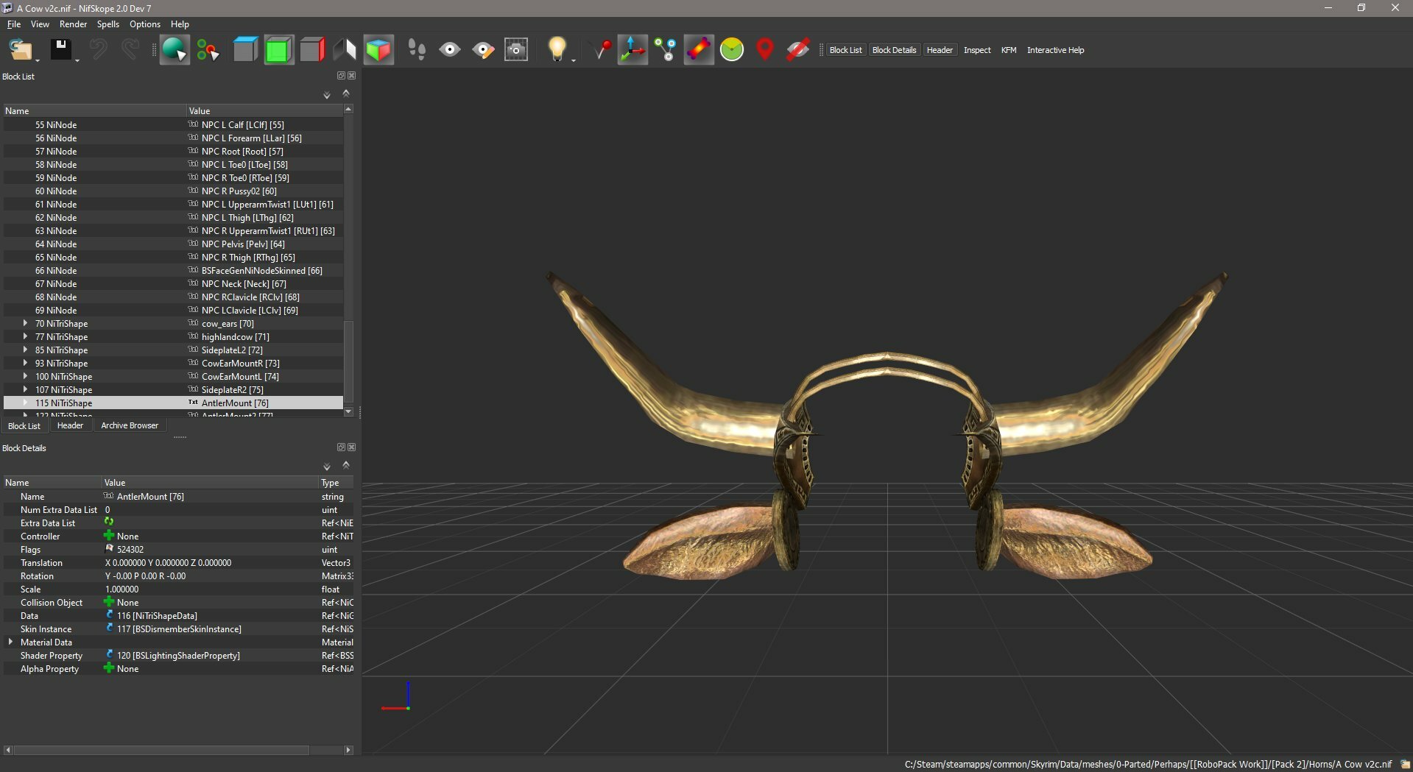Expand the 107 NiTriShape tree row
Image resolution: width=1413 pixels, height=772 pixels.
(25, 389)
